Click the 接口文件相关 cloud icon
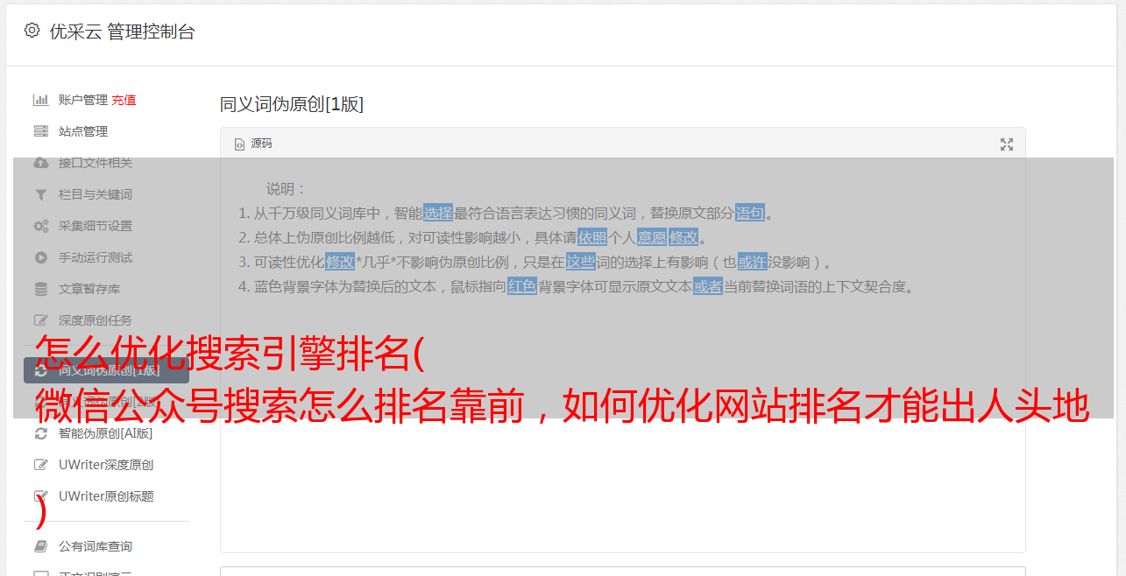Viewport: 1126px width, 576px height. 40,163
